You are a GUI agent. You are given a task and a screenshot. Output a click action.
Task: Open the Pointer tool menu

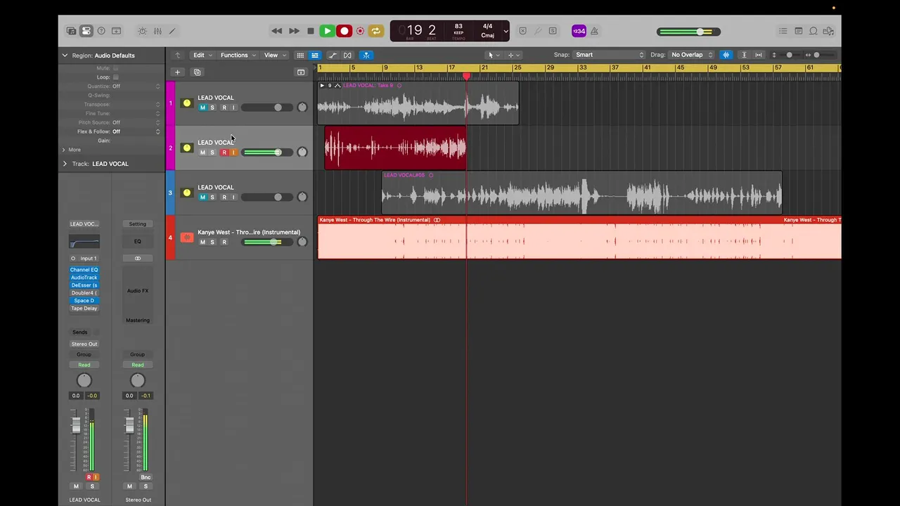tap(494, 55)
